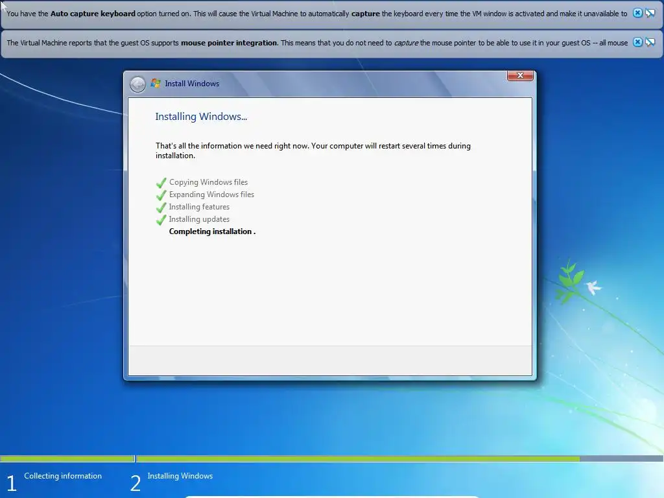Click the 'Installing Windows' stage label at bottom
The image size is (664, 498).
pos(180,475)
